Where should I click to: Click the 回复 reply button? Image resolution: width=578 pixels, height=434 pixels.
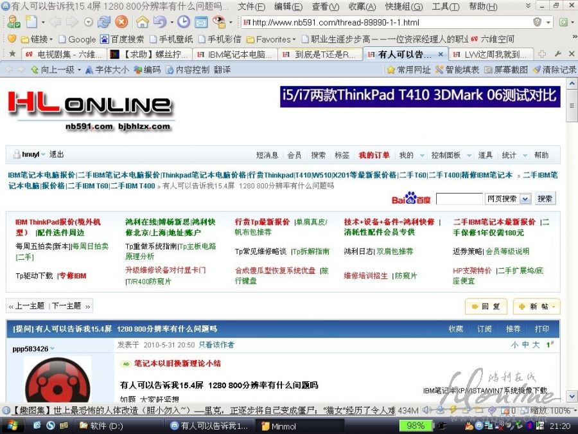pos(486,306)
